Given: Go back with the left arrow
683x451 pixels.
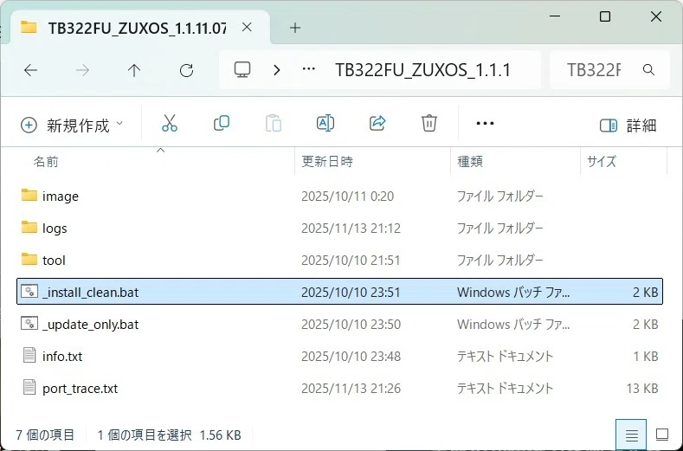Looking at the screenshot, I should pos(30,70).
